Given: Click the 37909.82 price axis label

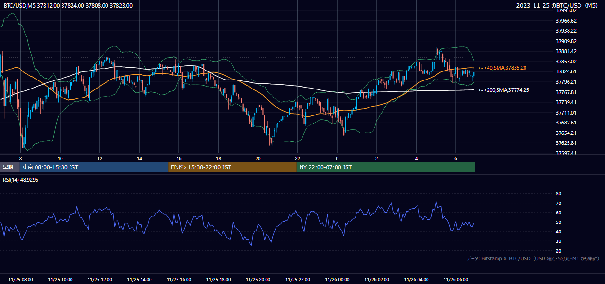Looking at the screenshot, I should click(x=566, y=41).
